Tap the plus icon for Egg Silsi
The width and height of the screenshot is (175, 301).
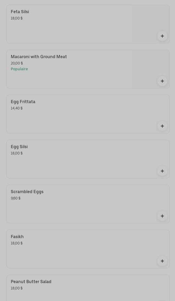(162, 171)
